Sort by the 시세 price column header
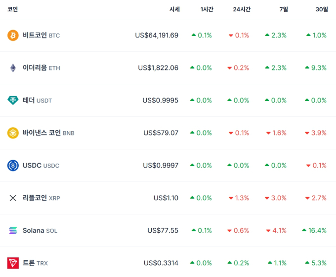 [x=174, y=9]
